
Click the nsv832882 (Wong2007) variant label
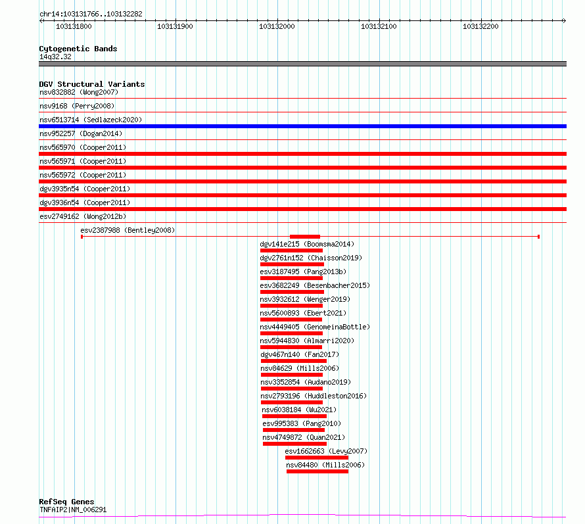pyautogui.click(x=79, y=92)
